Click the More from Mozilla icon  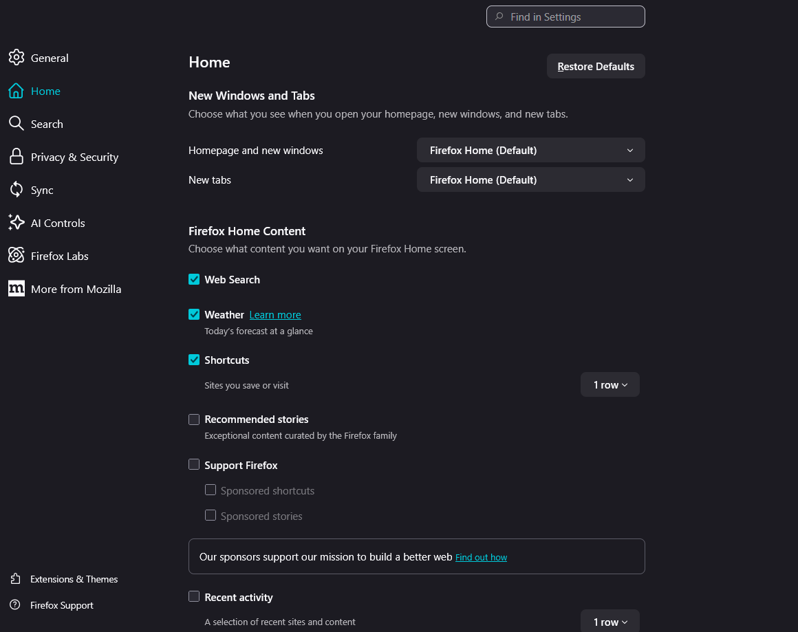(17, 289)
